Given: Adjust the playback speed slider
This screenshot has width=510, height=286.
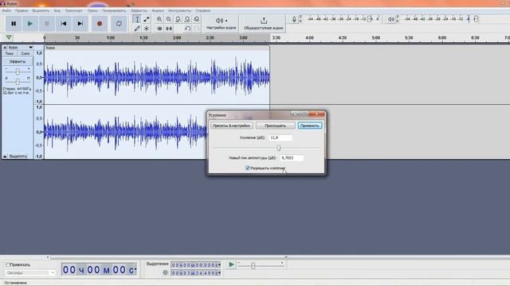Looking at the screenshot, I should (253, 266).
